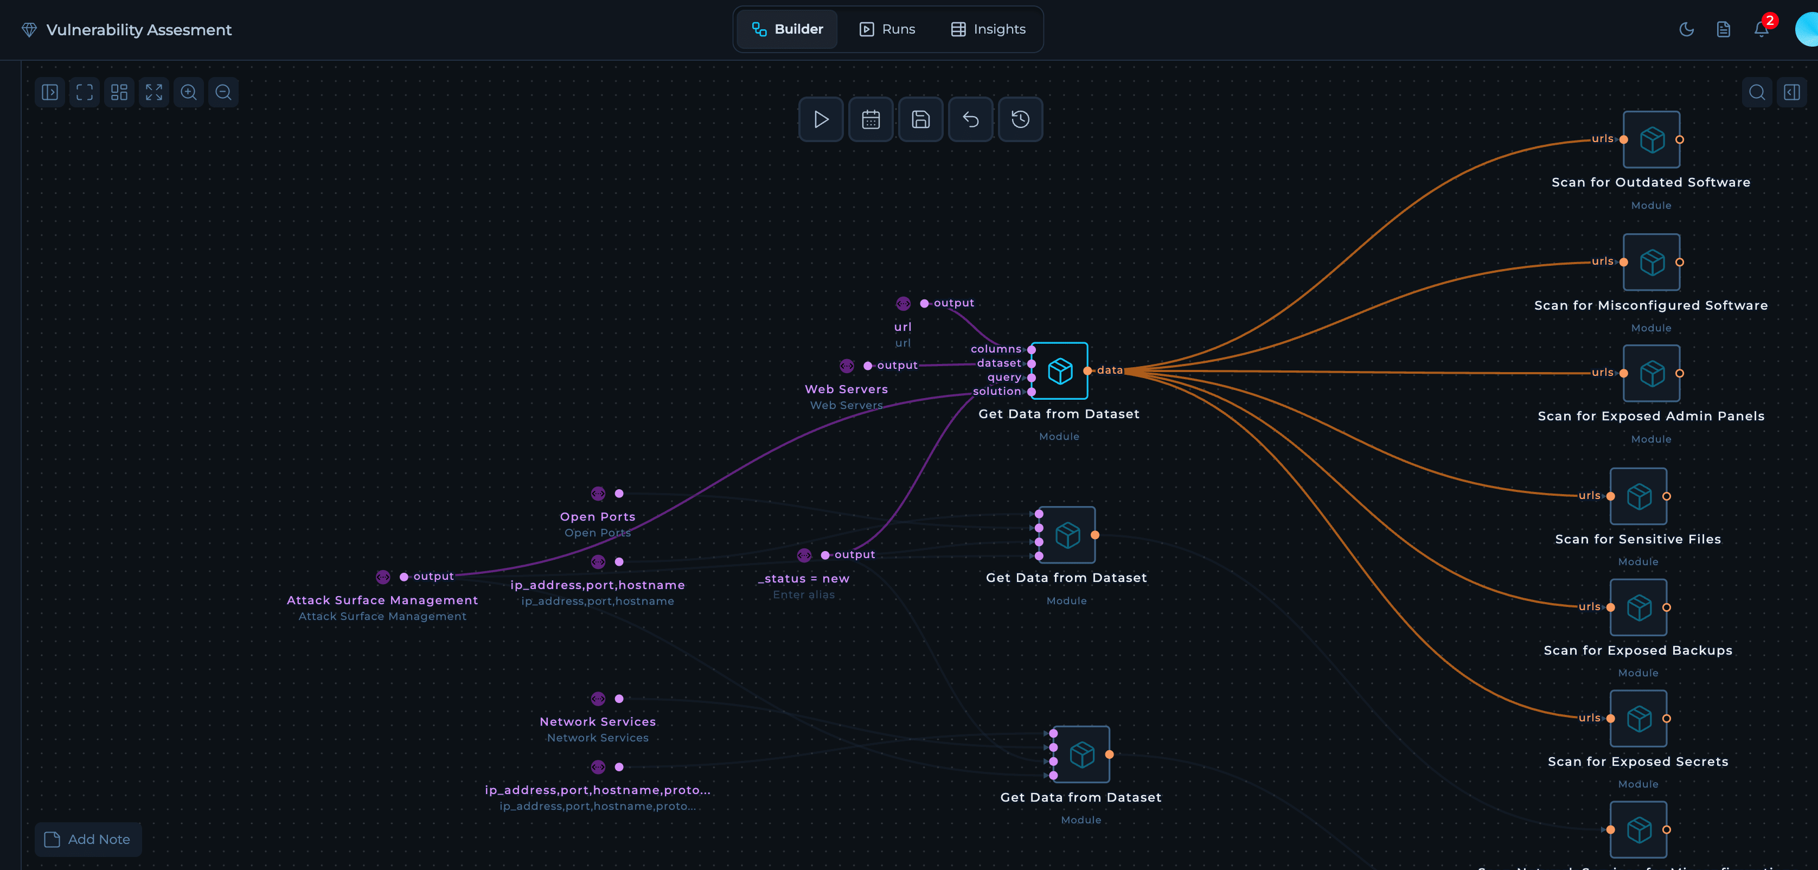Image resolution: width=1818 pixels, height=870 pixels.
Task: Switch to the Runs tab
Action: pos(887,30)
